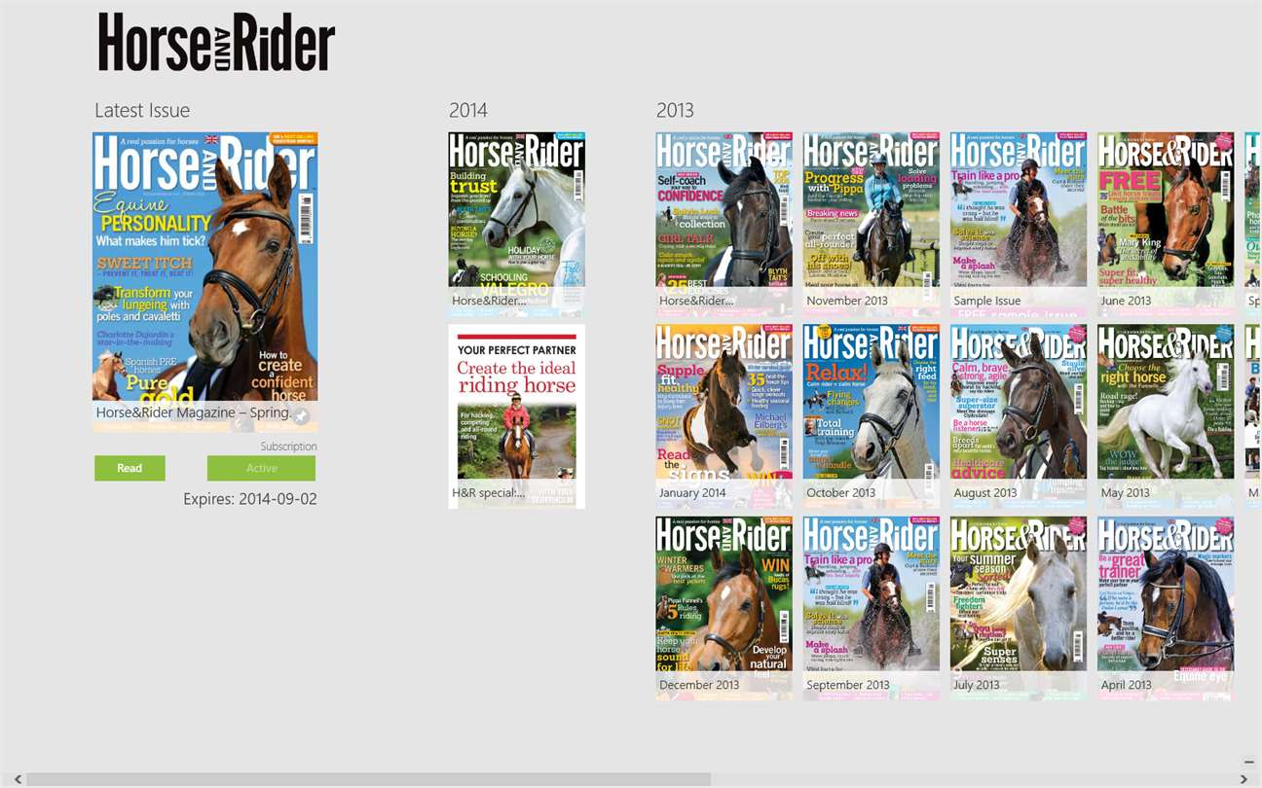Open the May 2013 issue
The width and height of the screenshot is (1262, 788).
point(1166,416)
